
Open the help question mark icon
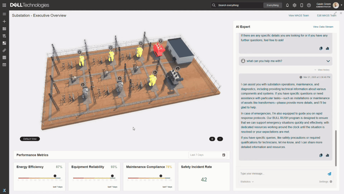309,5
